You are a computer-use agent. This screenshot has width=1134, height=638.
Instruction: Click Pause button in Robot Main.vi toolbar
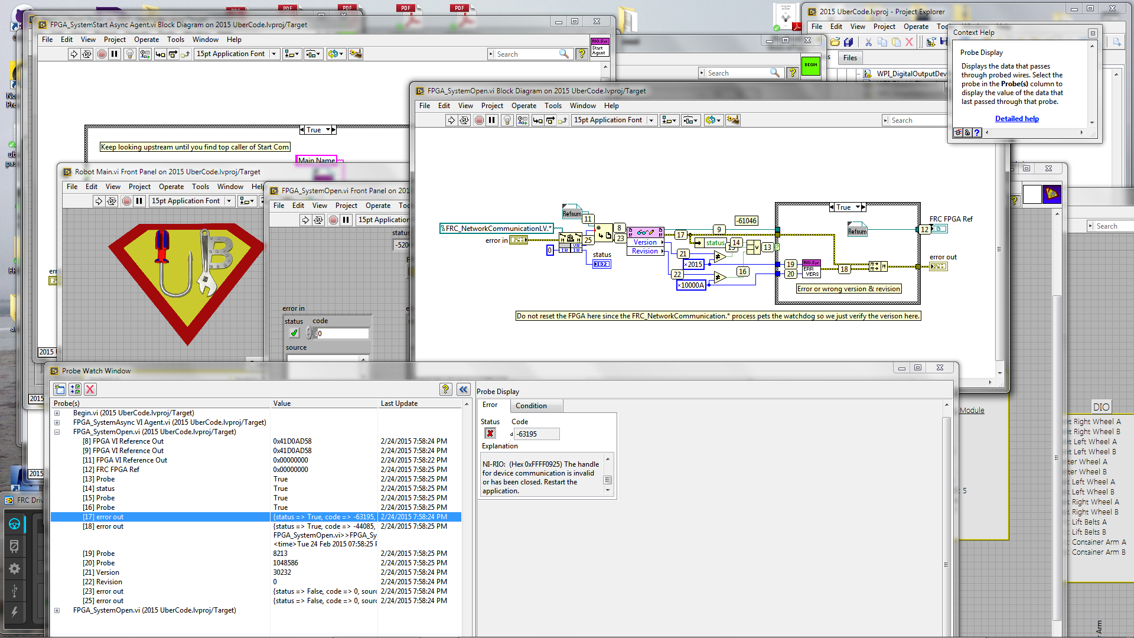[x=139, y=201]
